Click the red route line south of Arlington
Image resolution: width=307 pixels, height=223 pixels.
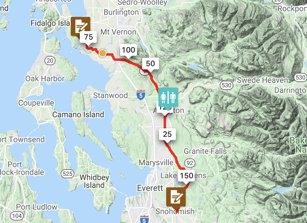[x=165, y=122]
